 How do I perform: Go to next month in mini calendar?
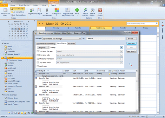[x=28, y=22]
